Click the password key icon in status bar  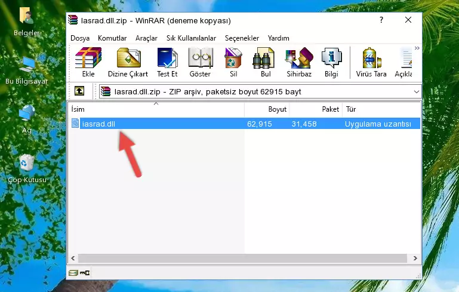coord(85,273)
